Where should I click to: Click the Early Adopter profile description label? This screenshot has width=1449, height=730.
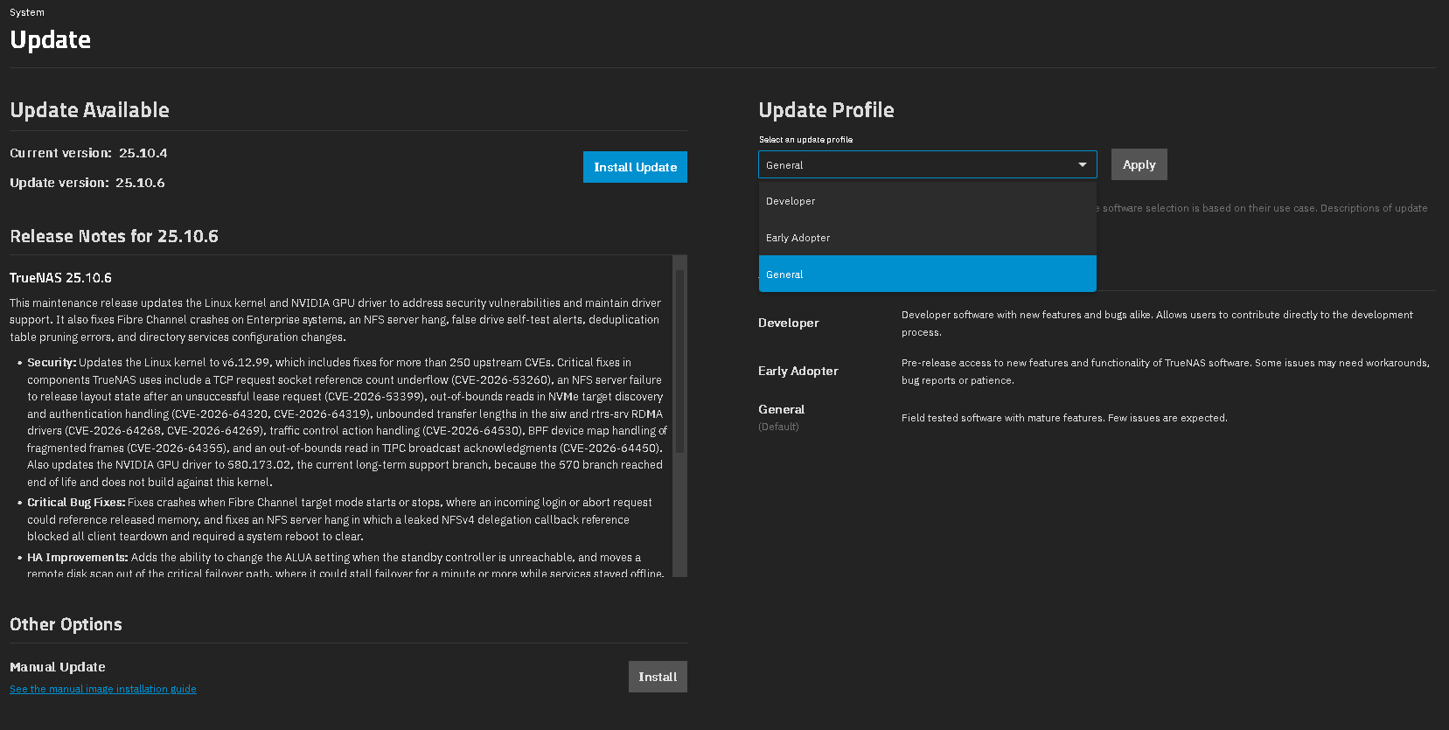point(798,371)
